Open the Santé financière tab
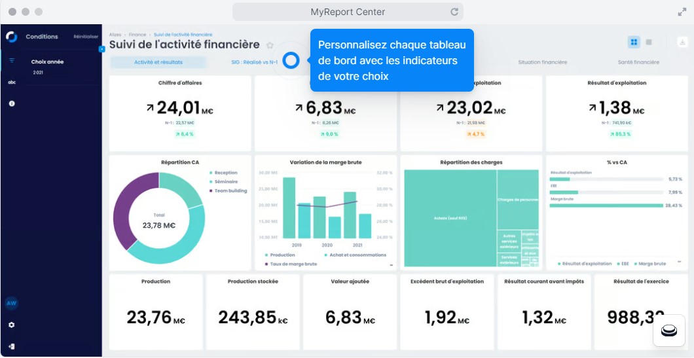The height and width of the screenshot is (358, 694). tap(638, 62)
